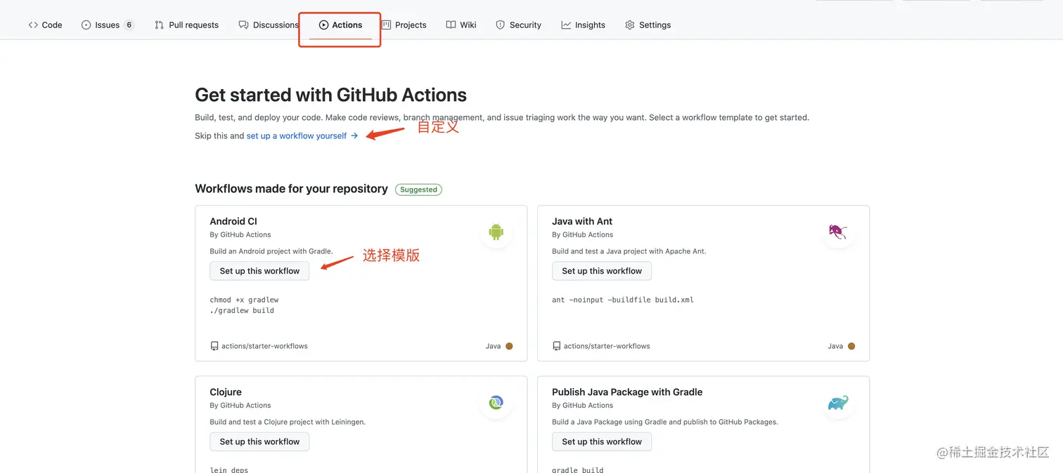
Task: Click the Suggested label badge
Action: click(418, 189)
